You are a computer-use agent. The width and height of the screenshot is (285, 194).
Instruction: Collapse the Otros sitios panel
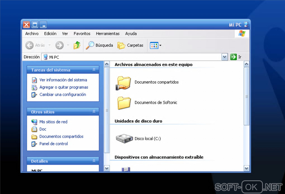point(94,112)
